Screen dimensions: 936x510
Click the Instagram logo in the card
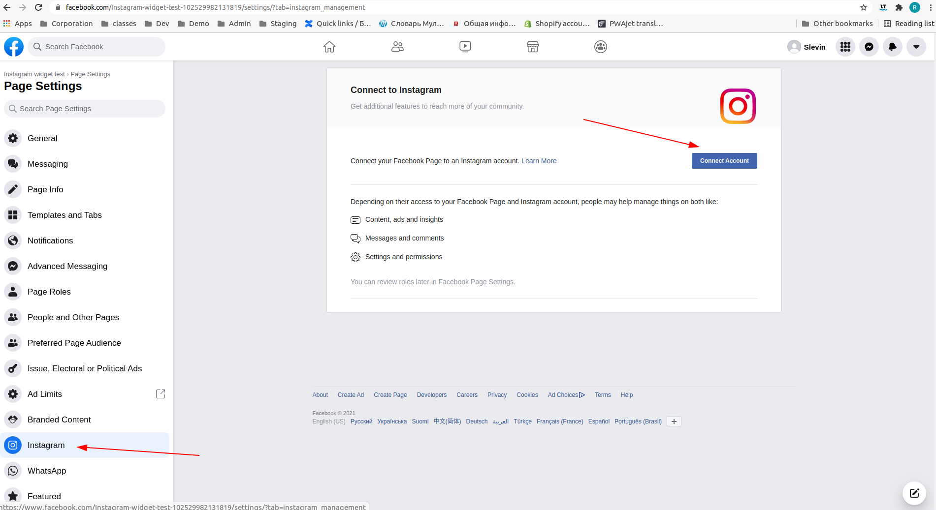pyautogui.click(x=738, y=106)
